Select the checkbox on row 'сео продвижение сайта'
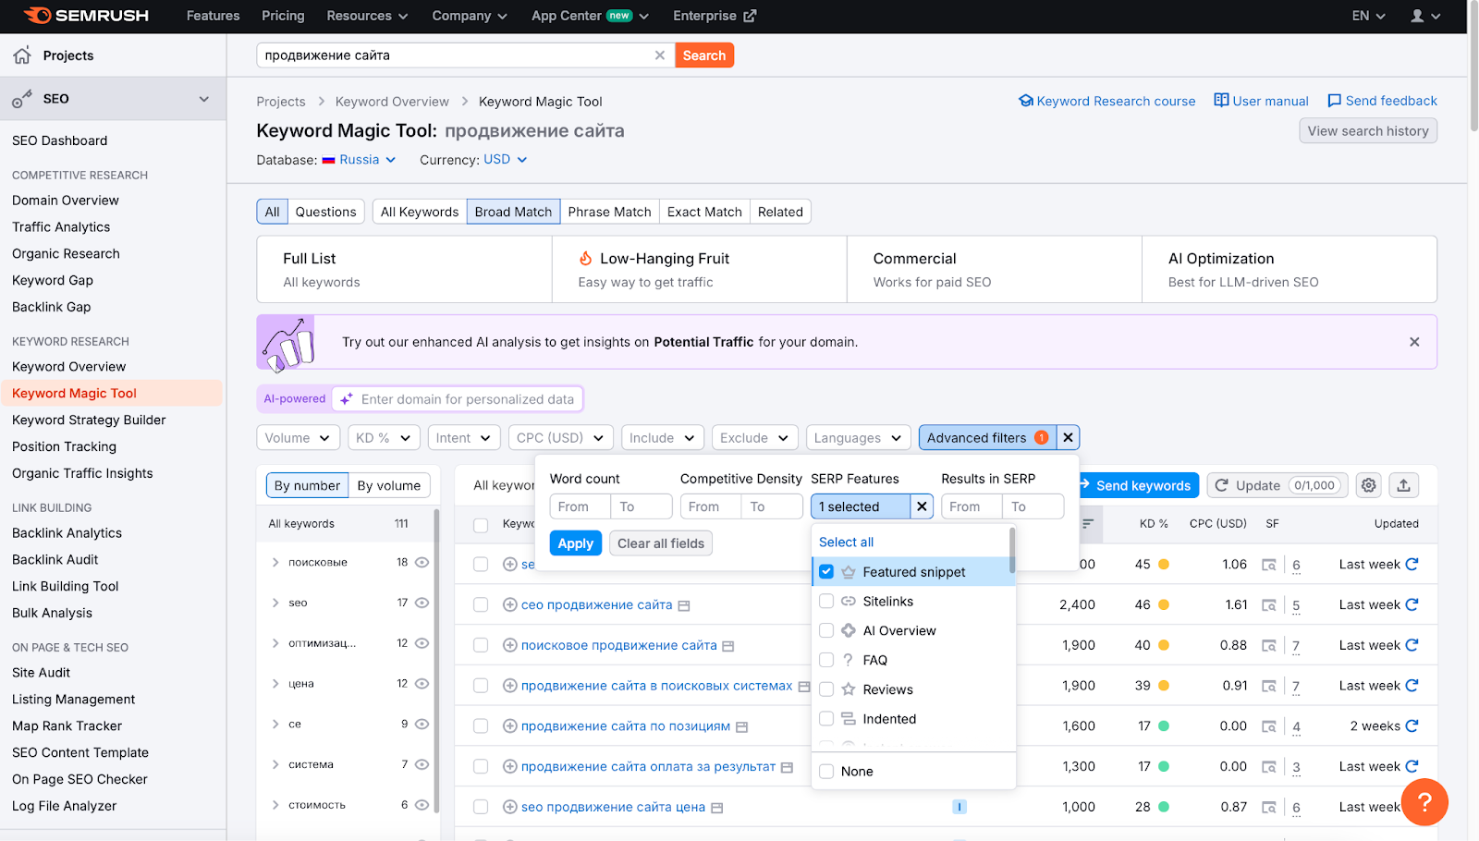1479x841 pixels. click(481, 604)
